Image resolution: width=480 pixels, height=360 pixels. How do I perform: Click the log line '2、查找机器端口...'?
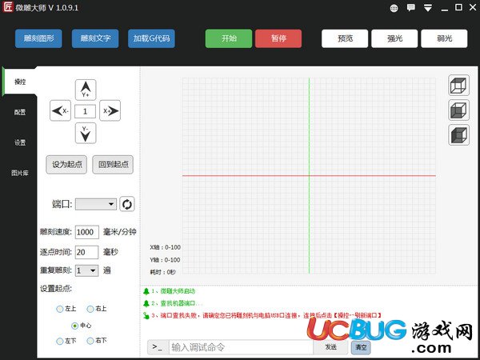[x=177, y=303]
